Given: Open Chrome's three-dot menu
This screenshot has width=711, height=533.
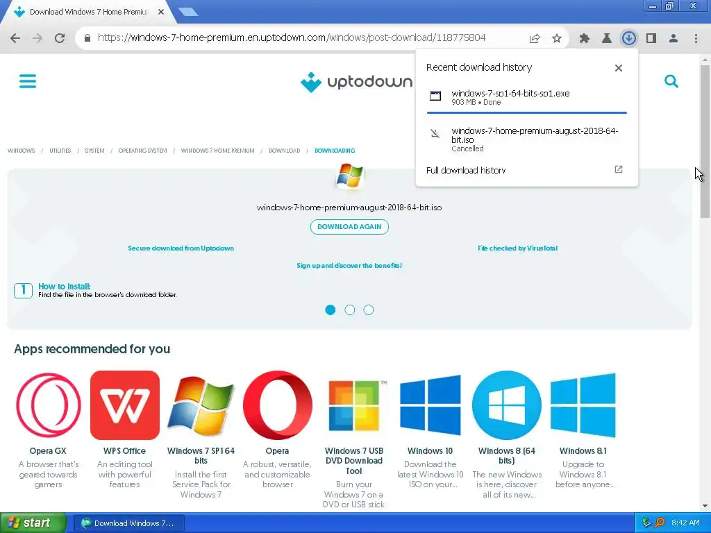Looking at the screenshot, I should 696,38.
